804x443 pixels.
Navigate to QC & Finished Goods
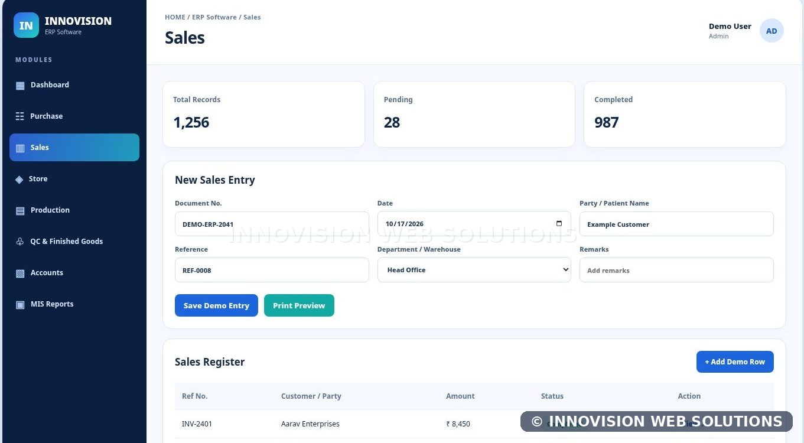(x=74, y=242)
